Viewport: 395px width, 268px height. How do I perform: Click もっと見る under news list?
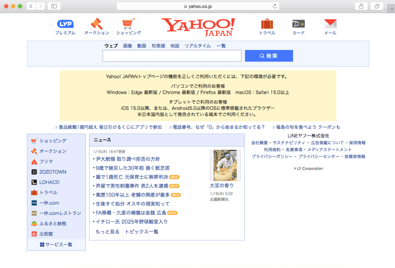[x=107, y=231]
